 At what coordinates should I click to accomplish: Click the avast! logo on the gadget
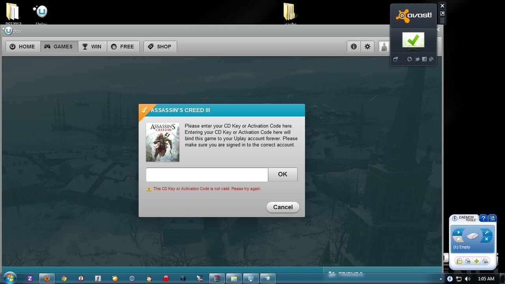[x=413, y=15]
